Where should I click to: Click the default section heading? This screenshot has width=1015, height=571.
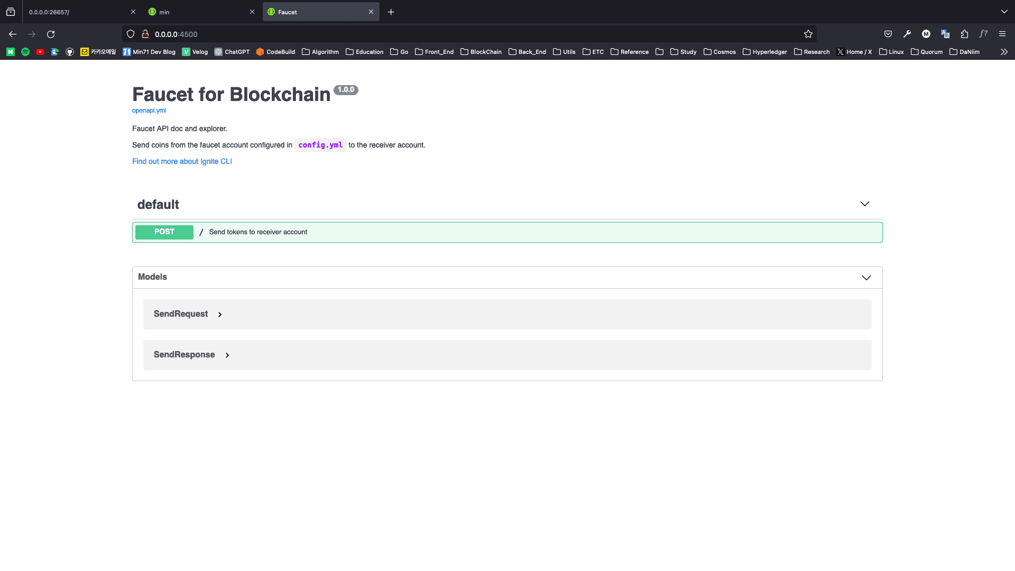[158, 205]
